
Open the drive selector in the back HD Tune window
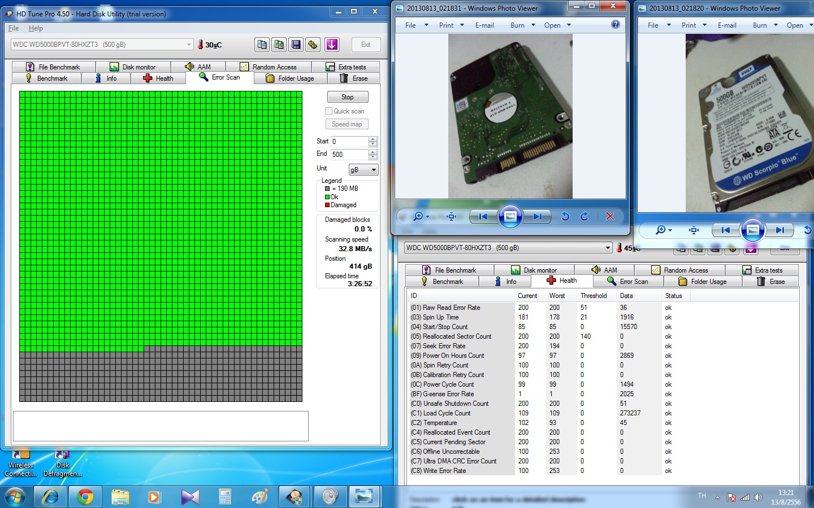[508, 248]
